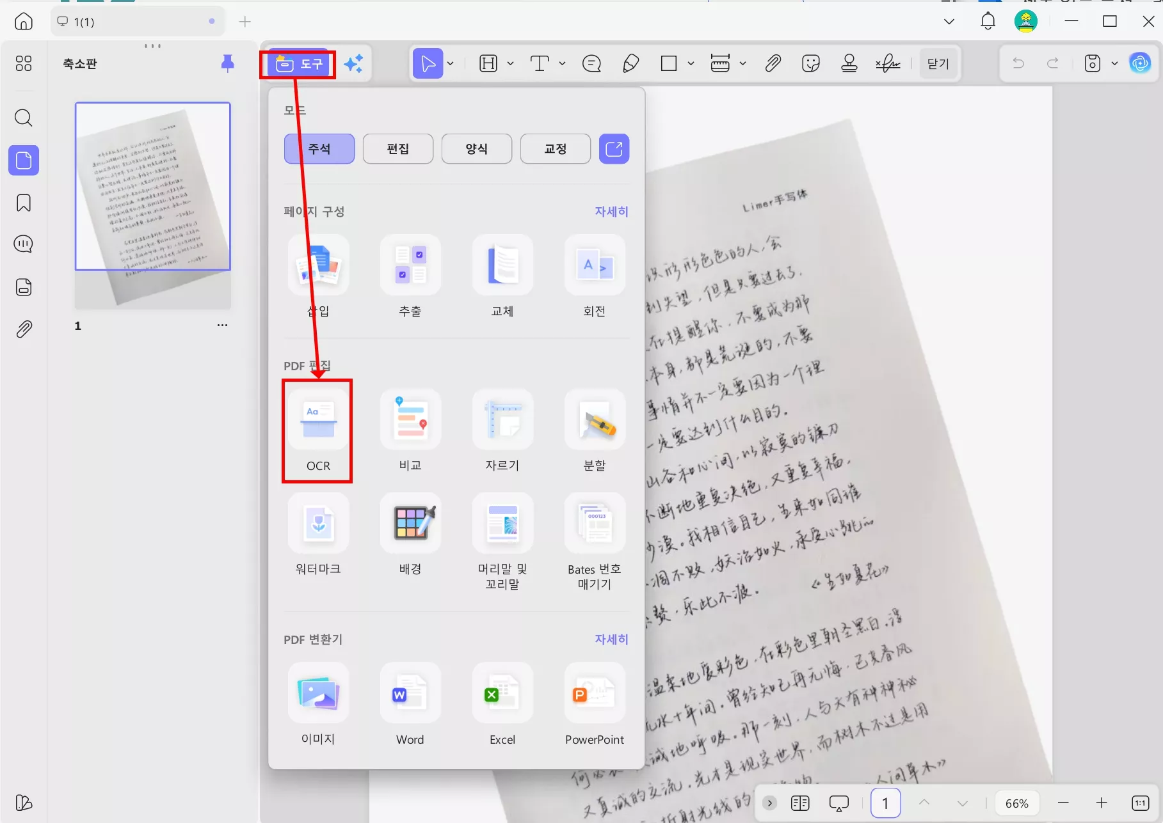Select the pencil drawing tool
The height and width of the screenshot is (823, 1163).
pyautogui.click(x=630, y=63)
